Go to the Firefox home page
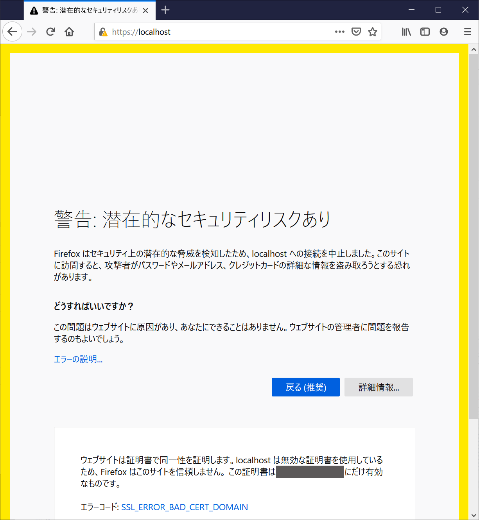 tap(69, 32)
